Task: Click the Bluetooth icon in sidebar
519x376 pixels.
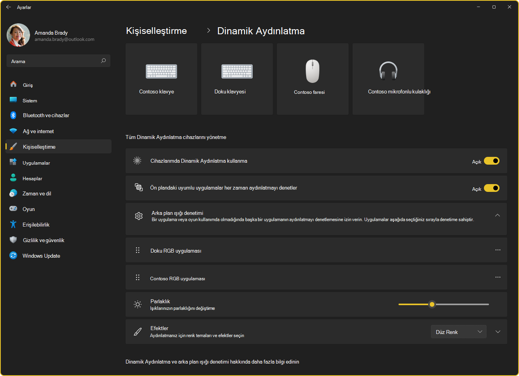Action: click(x=13, y=115)
